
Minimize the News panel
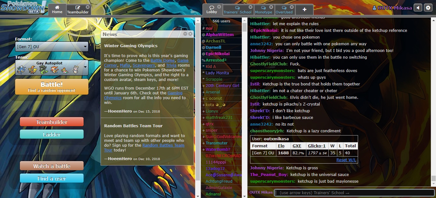coord(185,34)
